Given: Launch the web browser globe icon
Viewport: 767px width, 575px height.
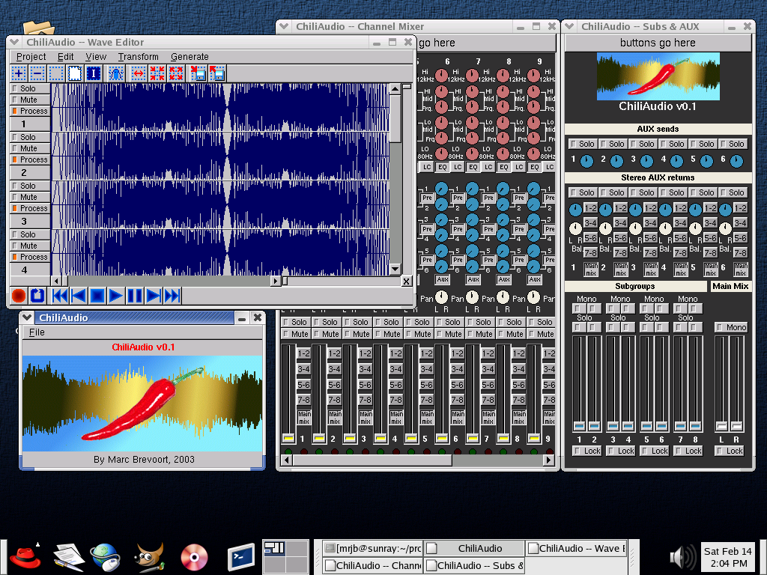Looking at the screenshot, I should [106, 557].
